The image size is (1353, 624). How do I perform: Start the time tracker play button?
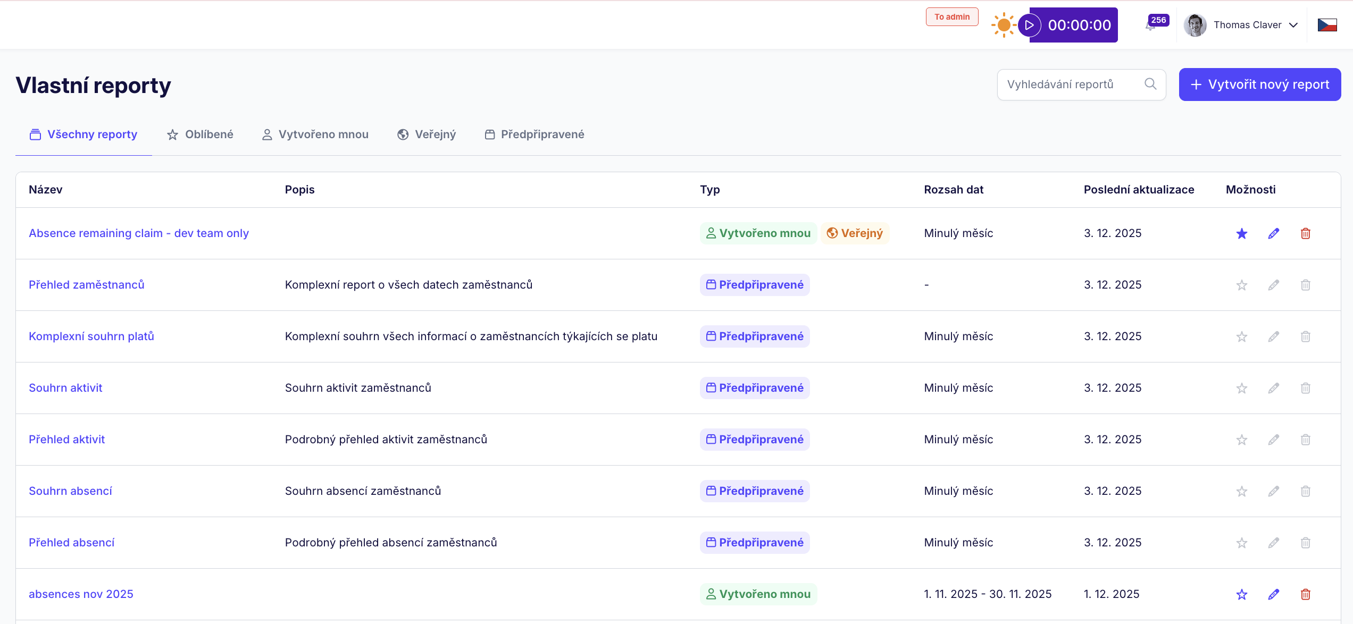coord(1030,25)
